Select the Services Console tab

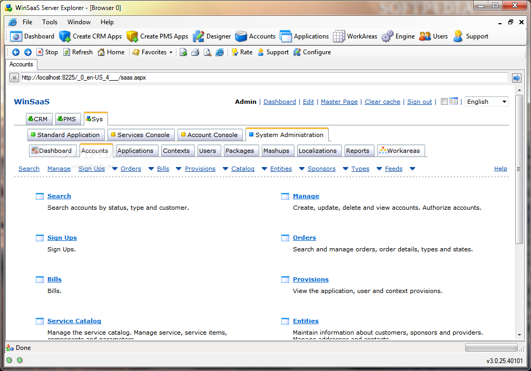coord(141,135)
